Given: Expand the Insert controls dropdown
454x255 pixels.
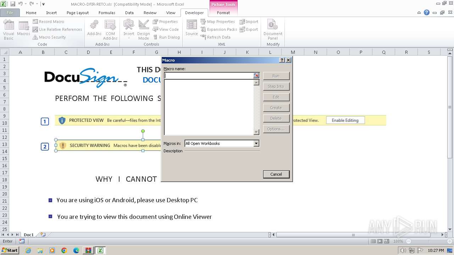Looking at the screenshot, I should 129,30.
